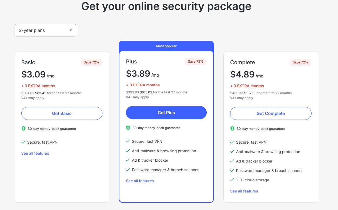Image resolution: width=338 pixels, height=210 pixels.
Task: Open See all features under Basic plan
Action: pos(35,153)
